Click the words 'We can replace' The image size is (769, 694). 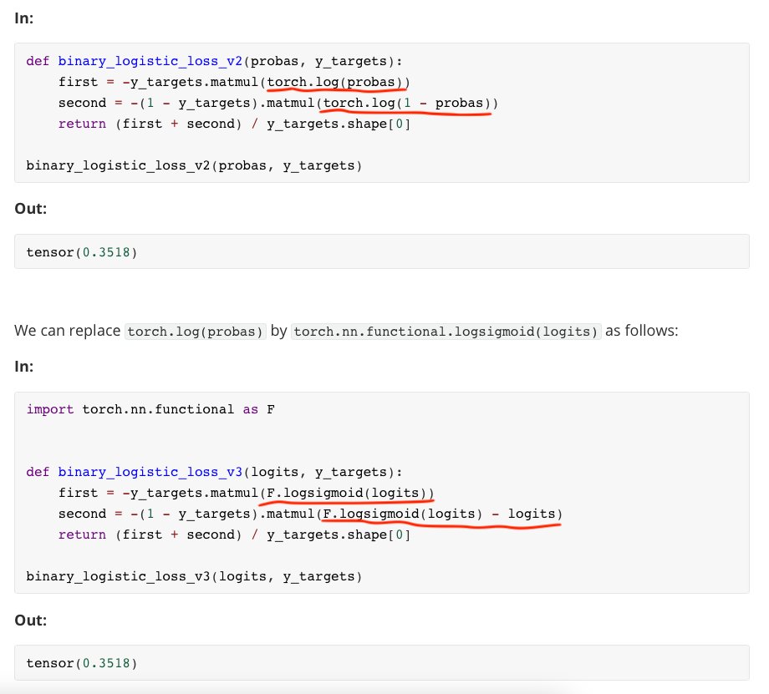pyautogui.click(x=67, y=331)
